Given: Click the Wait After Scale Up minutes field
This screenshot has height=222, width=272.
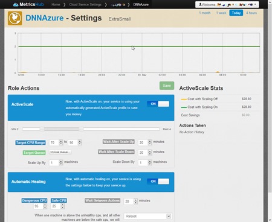Looking at the screenshot, I should click(x=143, y=142).
